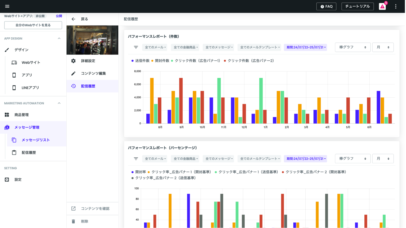Click the gear icon beside 詳細設定

click(x=73, y=61)
